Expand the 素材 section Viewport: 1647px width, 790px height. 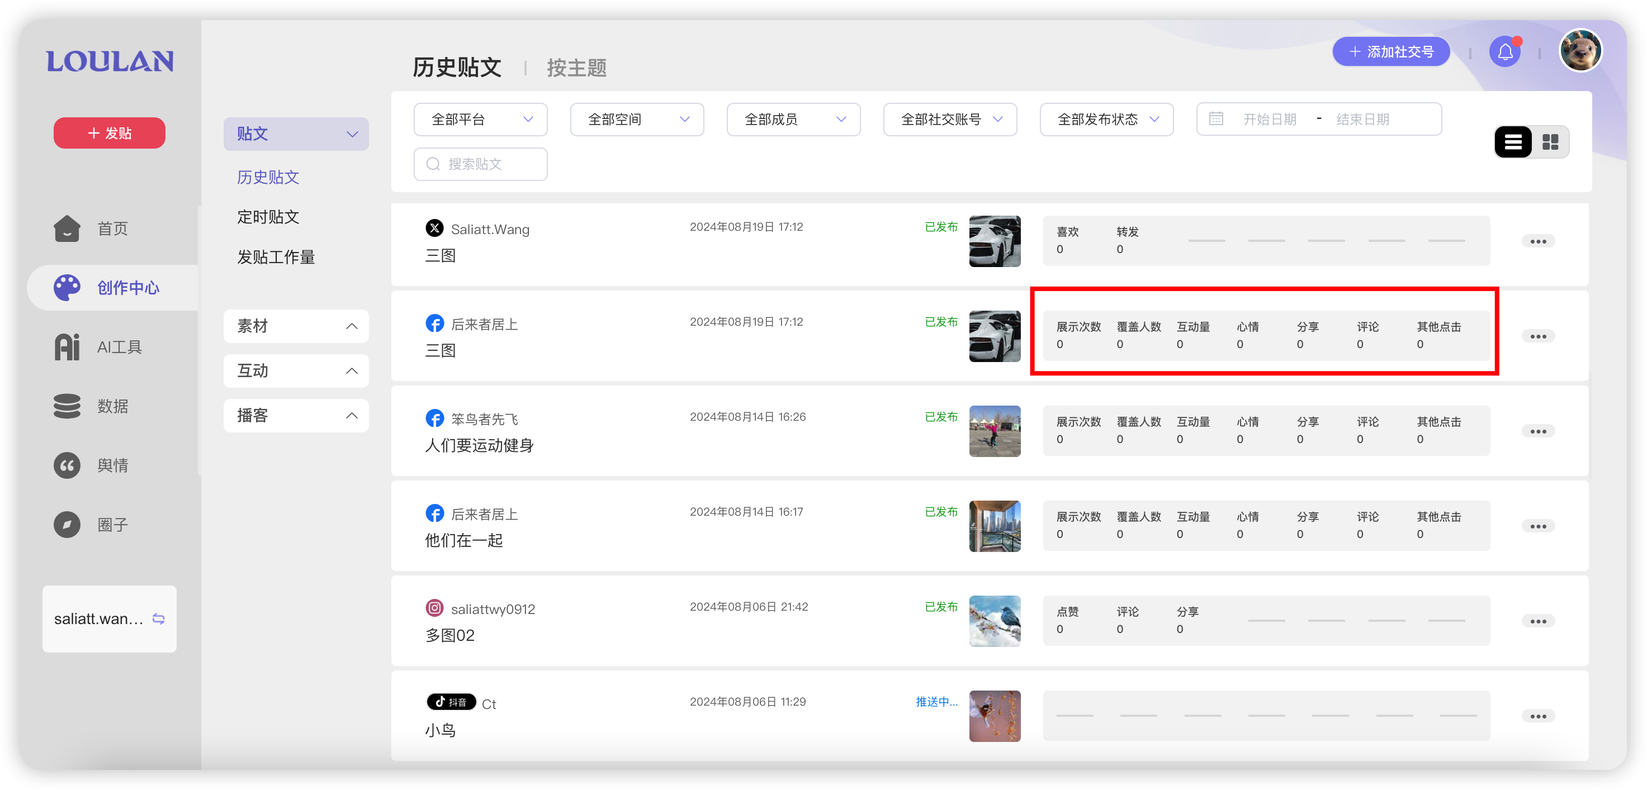point(296,327)
